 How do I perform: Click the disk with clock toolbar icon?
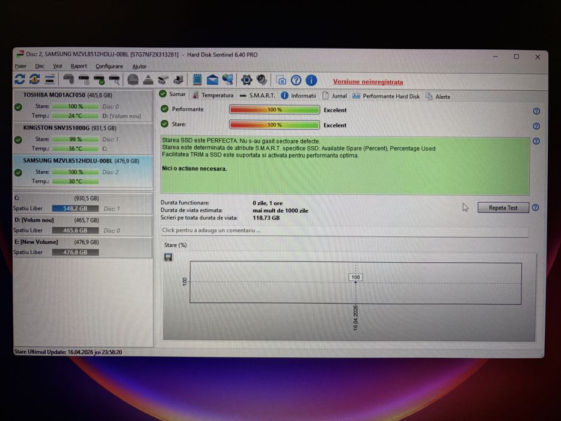[84, 79]
